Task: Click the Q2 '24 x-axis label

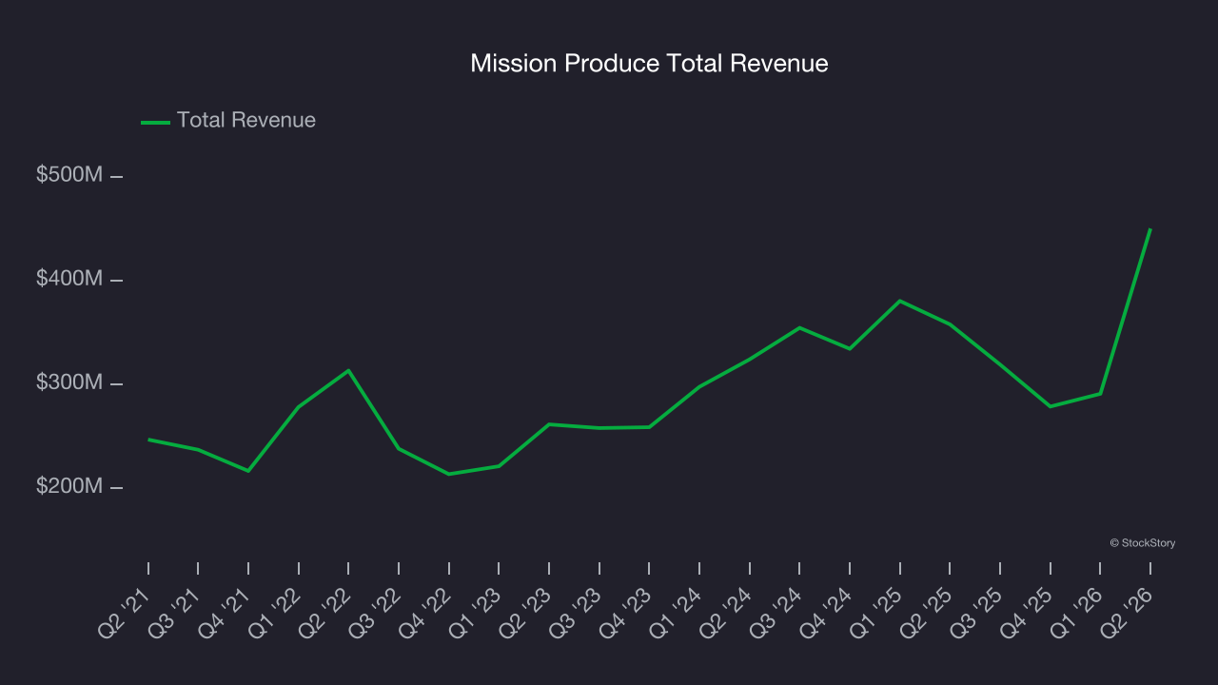Action: tap(727, 613)
